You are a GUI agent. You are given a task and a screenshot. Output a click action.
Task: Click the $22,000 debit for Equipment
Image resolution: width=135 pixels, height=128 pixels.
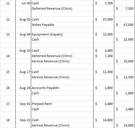coord(104,34)
